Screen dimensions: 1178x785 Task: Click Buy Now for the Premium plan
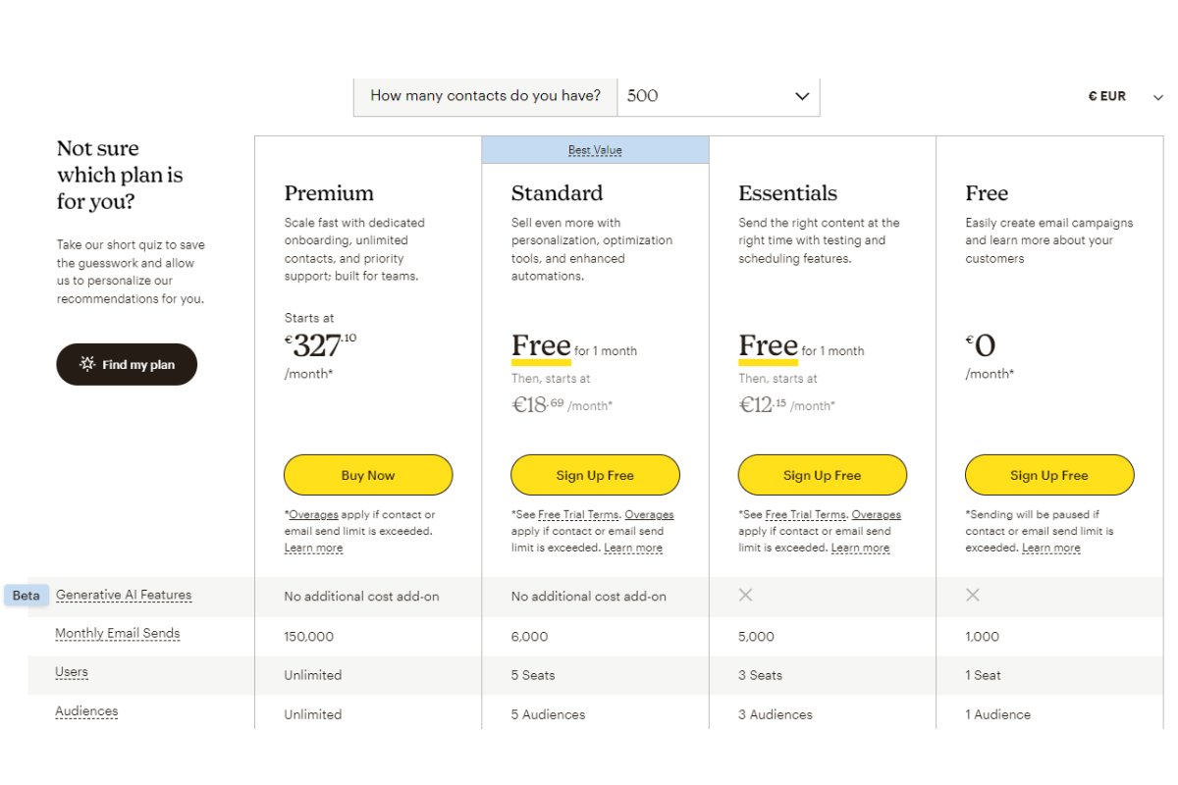tap(368, 474)
